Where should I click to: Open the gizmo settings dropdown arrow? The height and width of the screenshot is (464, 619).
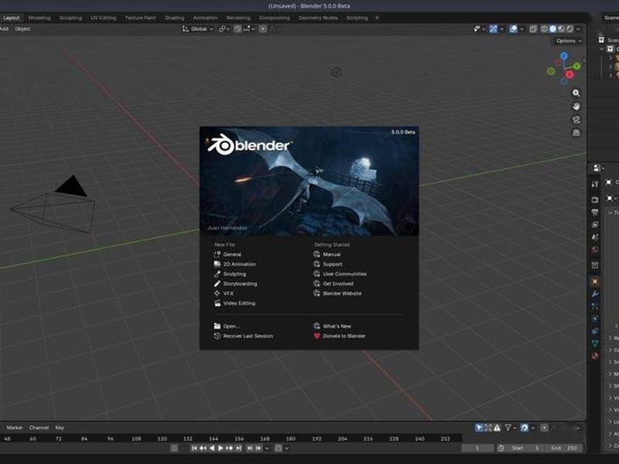(501, 29)
